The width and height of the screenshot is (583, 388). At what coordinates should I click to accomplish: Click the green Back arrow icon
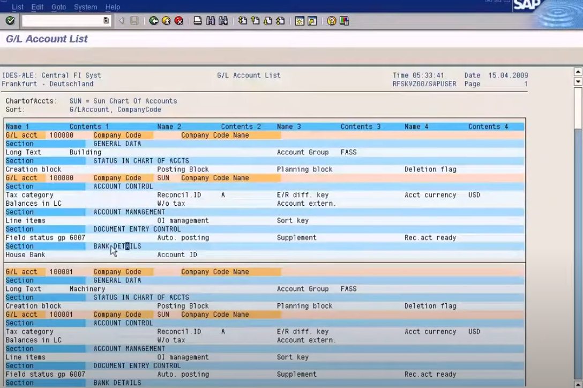(x=154, y=21)
